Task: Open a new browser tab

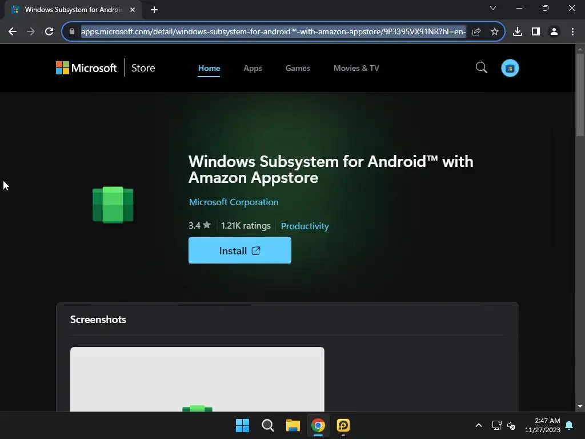Action: coord(154,10)
